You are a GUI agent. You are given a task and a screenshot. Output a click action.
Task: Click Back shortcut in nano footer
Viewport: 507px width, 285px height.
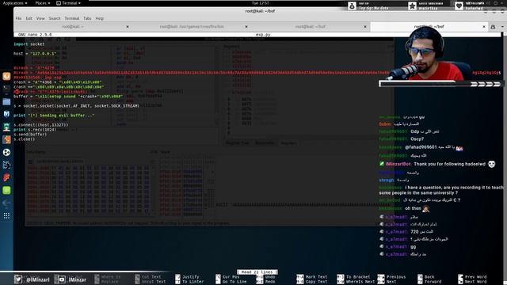429,277
